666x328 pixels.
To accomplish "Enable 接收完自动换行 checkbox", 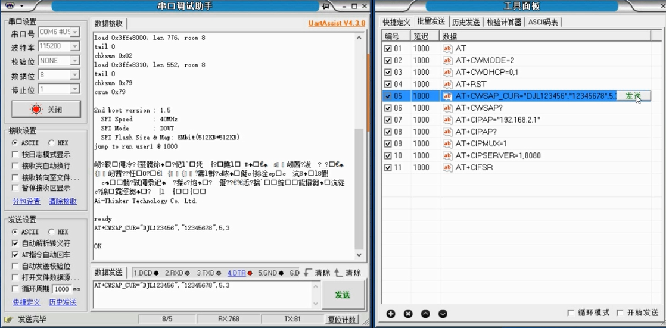I will pos(15,165).
